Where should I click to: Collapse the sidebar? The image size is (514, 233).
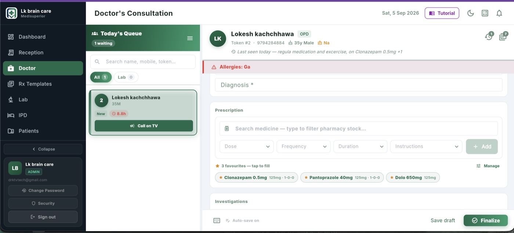click(x=43, y=149)
